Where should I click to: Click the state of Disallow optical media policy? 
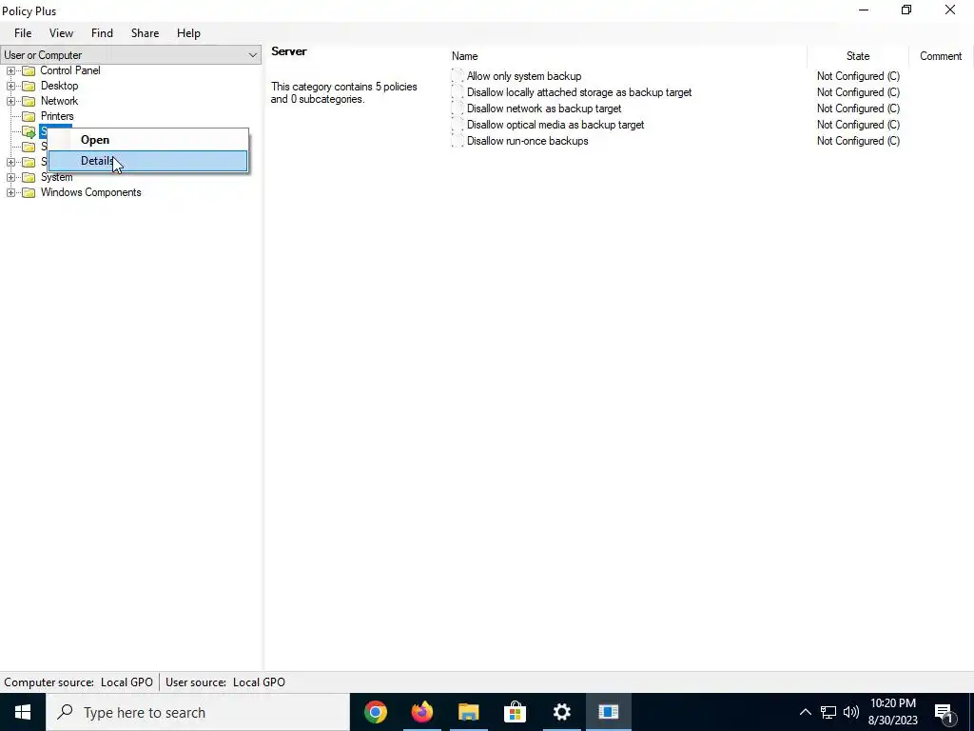(858, 125)
